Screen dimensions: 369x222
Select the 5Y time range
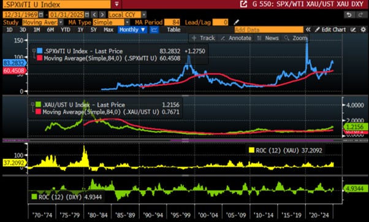[x=94, y=29]
